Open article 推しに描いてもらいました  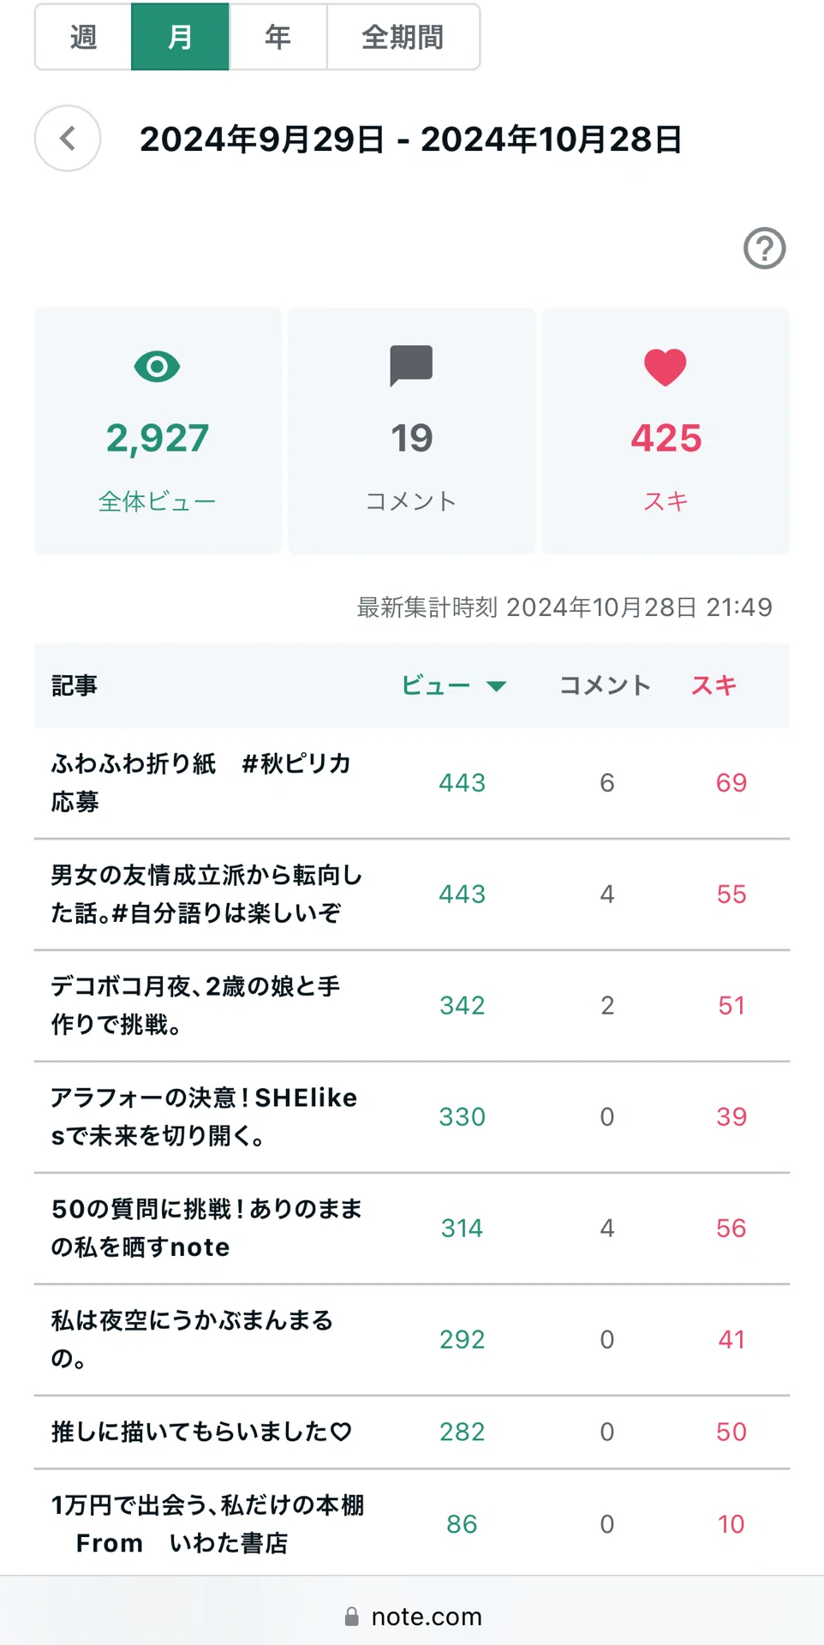[x=201, y=1432]
